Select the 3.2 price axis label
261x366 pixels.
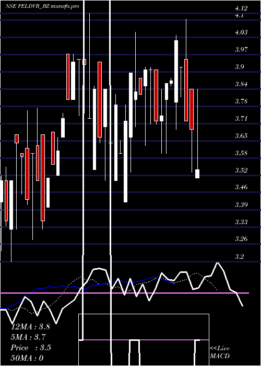click(239, 257)
